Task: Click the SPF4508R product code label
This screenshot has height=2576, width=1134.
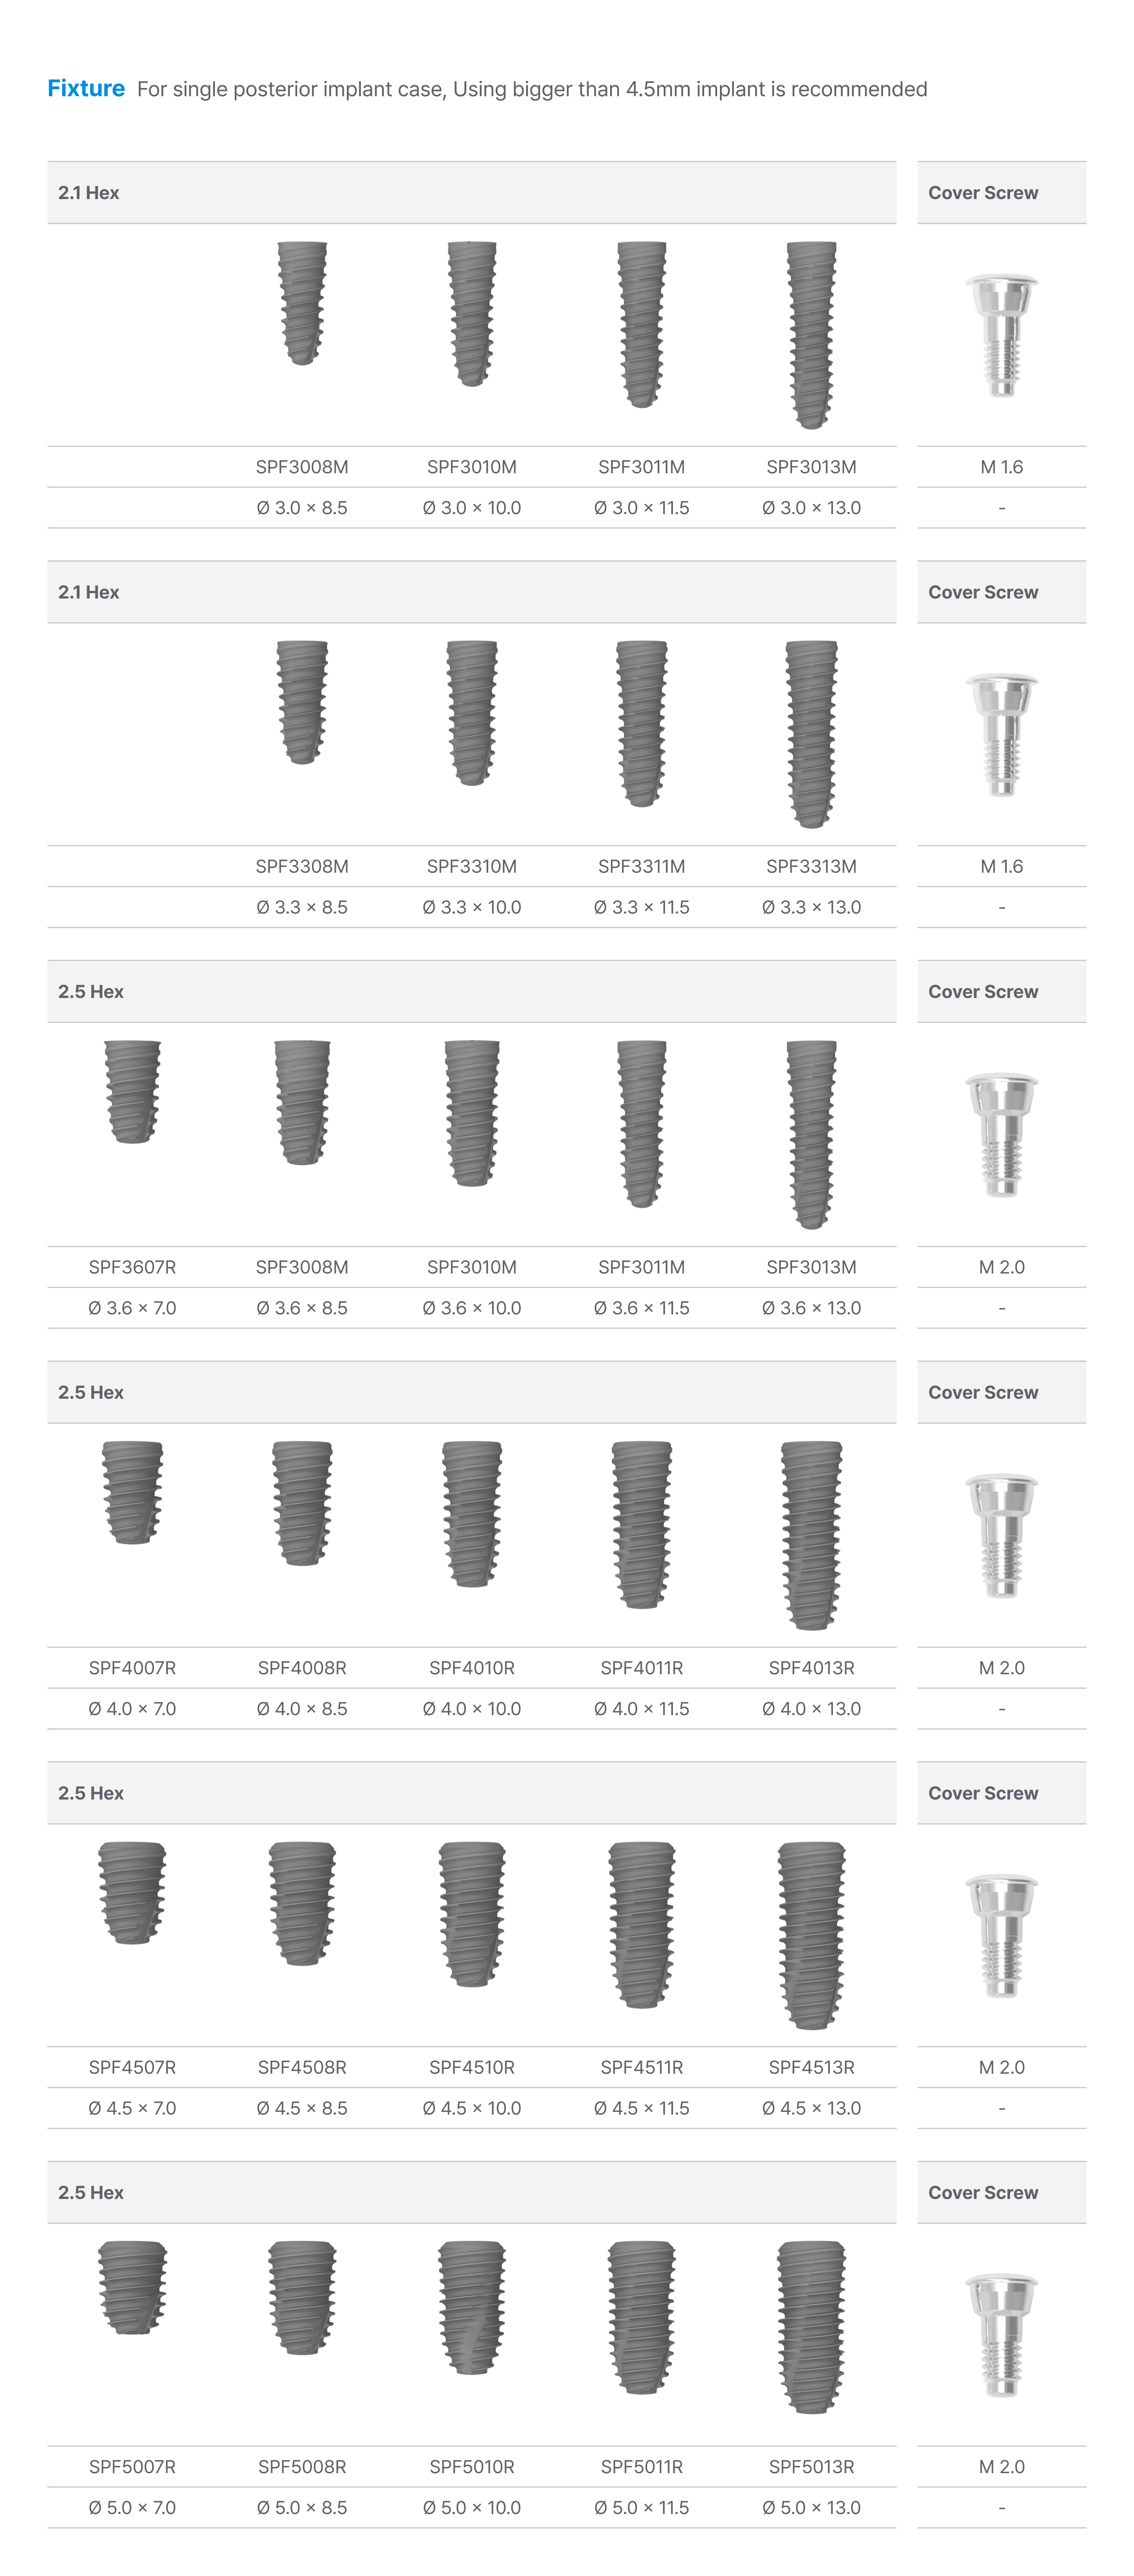Action: click(x=302, y=2067)
